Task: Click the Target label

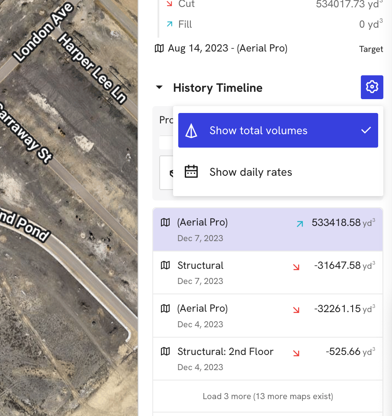Action: (371, 49)
